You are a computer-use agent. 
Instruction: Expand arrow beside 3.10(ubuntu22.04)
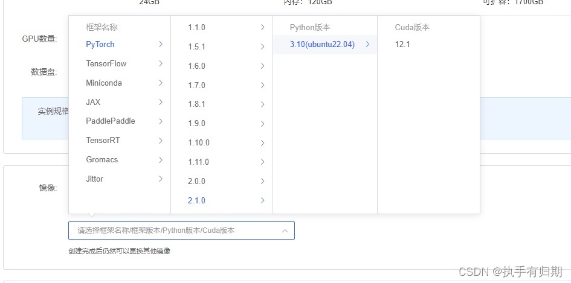368,45
